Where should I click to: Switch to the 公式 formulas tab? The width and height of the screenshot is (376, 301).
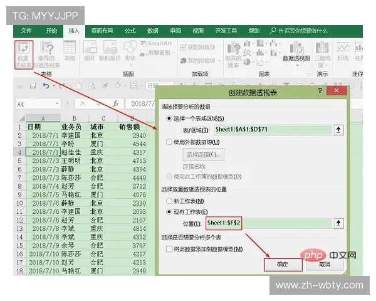(x=130, y=31)
